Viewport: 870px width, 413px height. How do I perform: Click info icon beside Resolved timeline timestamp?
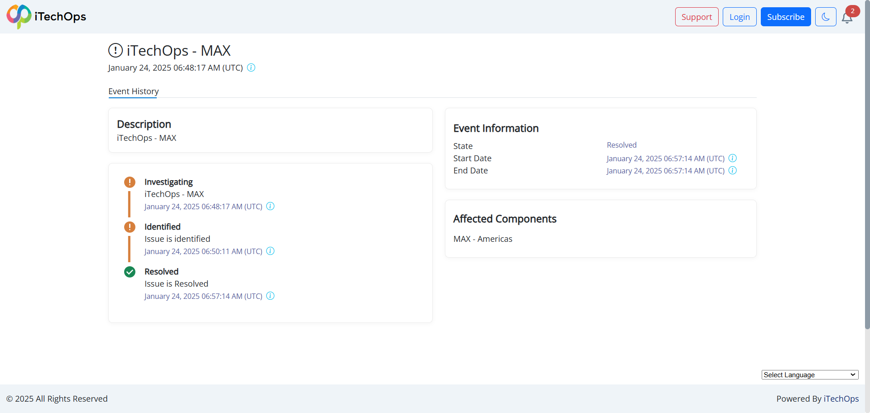click(x=270, y=296)
